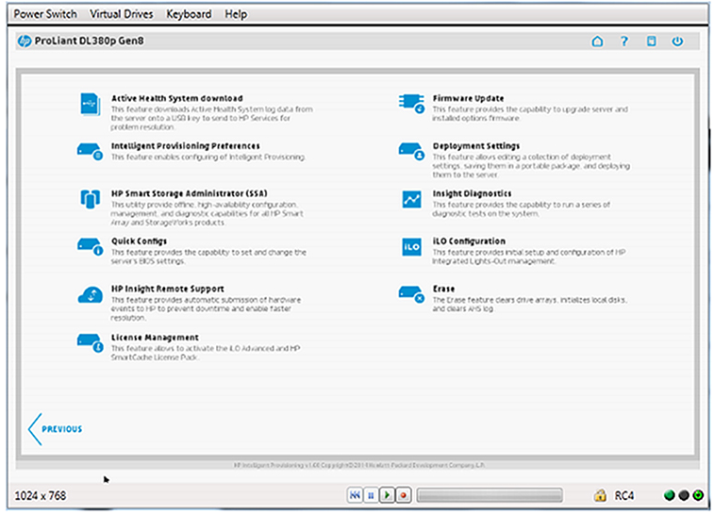Viewport: 714px width, 515px height.
Task: Click the Erase title text
Action: (443, 289)
